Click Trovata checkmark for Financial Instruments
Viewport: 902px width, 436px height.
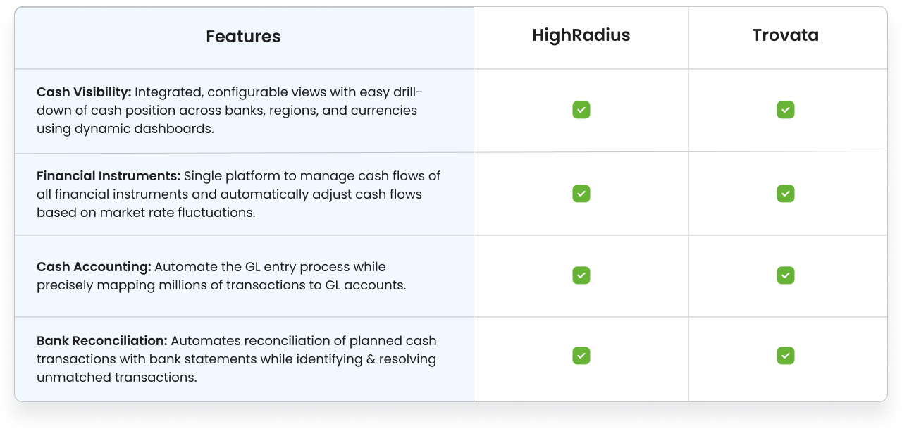pyautogui.click(x=786, y=194)
